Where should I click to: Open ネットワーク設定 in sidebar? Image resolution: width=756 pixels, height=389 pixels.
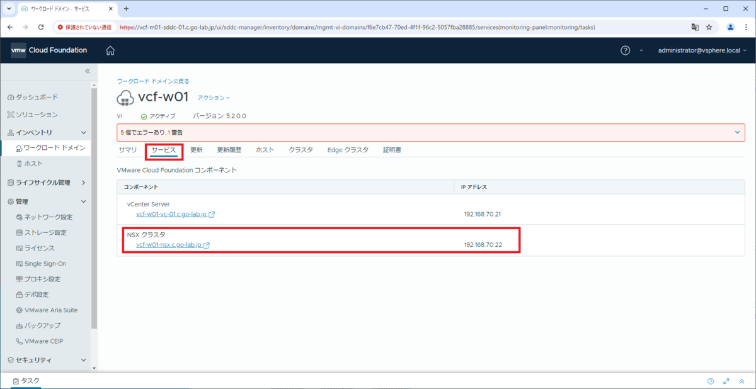tap(44, 217)
